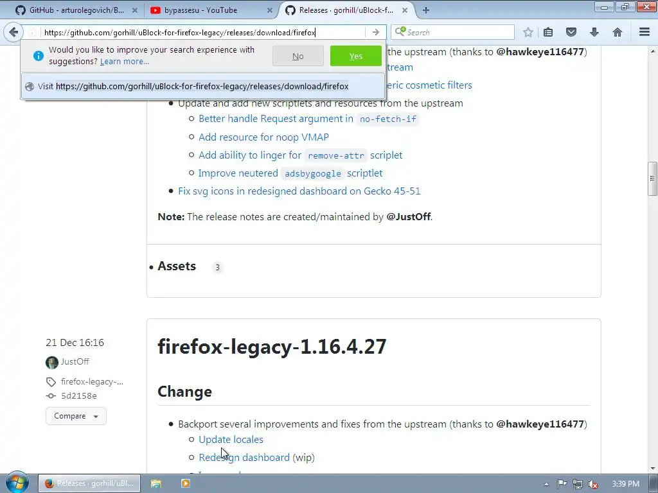
Task: Expand the Assets section
Action: [177, 266]
